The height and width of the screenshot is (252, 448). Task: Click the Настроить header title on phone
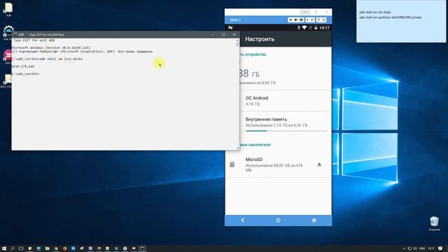tap(260, 39)
